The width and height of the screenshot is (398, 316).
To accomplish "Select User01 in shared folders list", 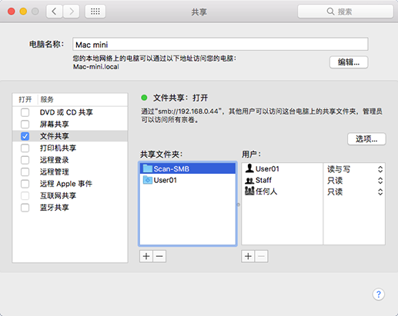I will pyautogui.click(x=166, y=180).
